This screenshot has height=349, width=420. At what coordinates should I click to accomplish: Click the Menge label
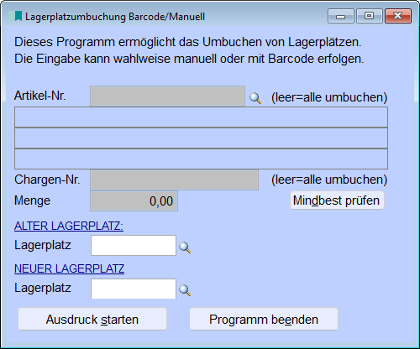point(32,201)
